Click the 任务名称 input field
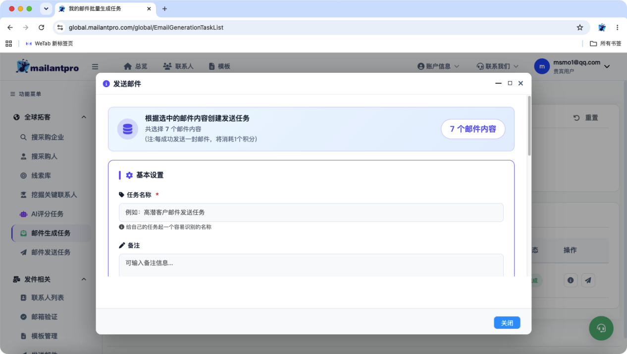The width and height of the screenshot is (627, 354). [x=311, y=212]
